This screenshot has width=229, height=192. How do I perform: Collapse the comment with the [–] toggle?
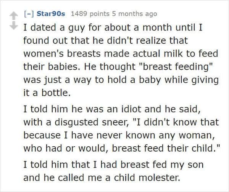coord(29,14)
